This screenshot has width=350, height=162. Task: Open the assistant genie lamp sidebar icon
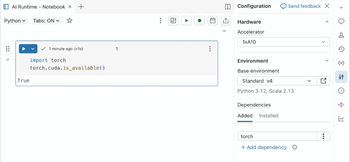coord(341,104)
